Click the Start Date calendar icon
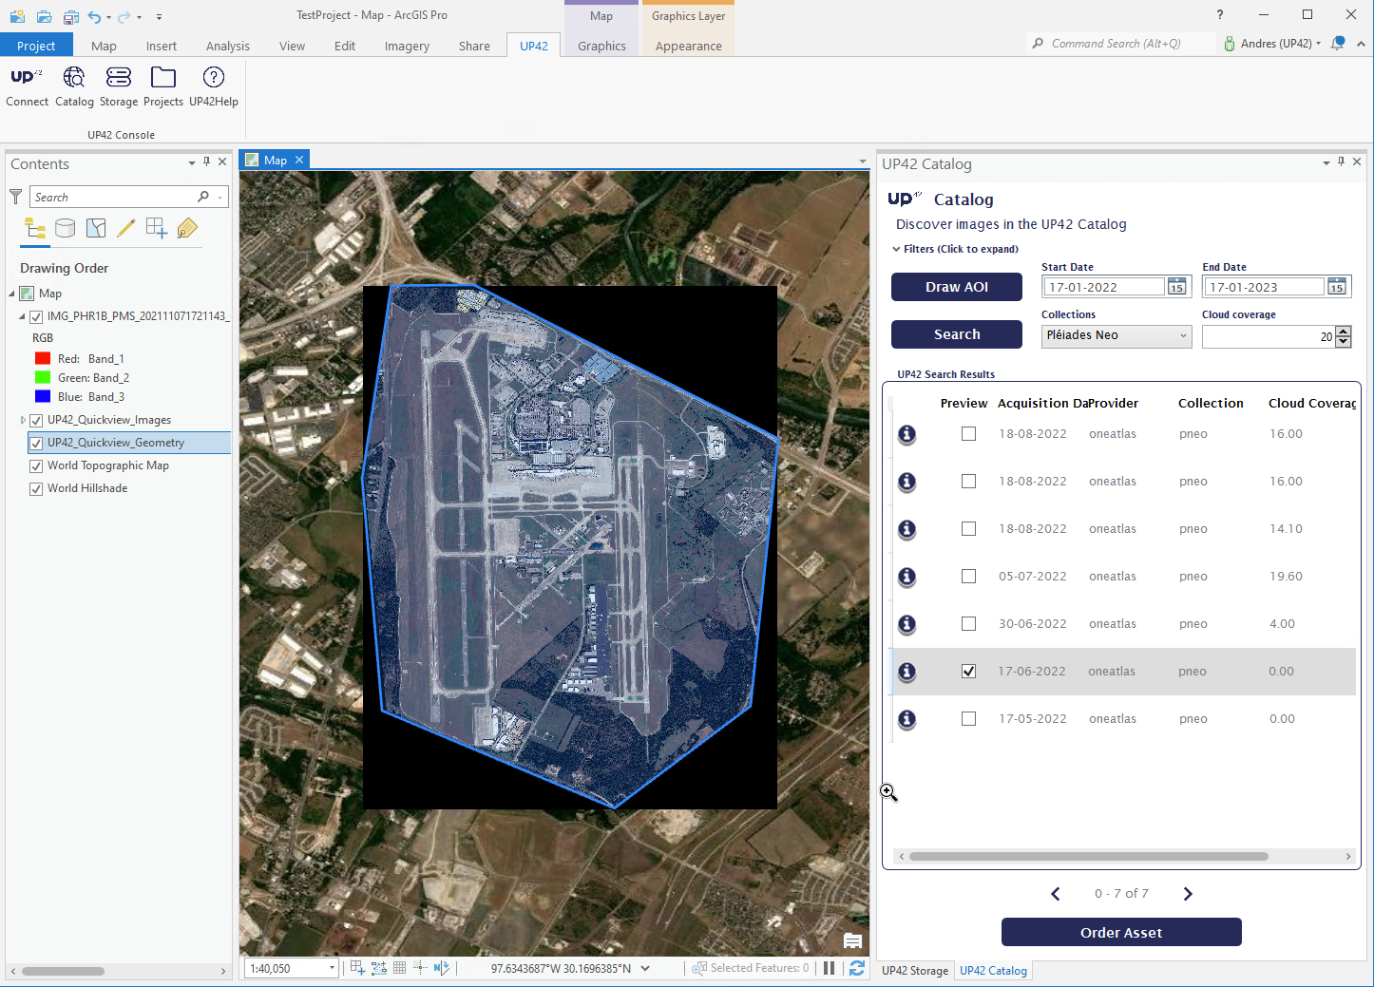The image size is (1374, 987). coord(1176,287)
